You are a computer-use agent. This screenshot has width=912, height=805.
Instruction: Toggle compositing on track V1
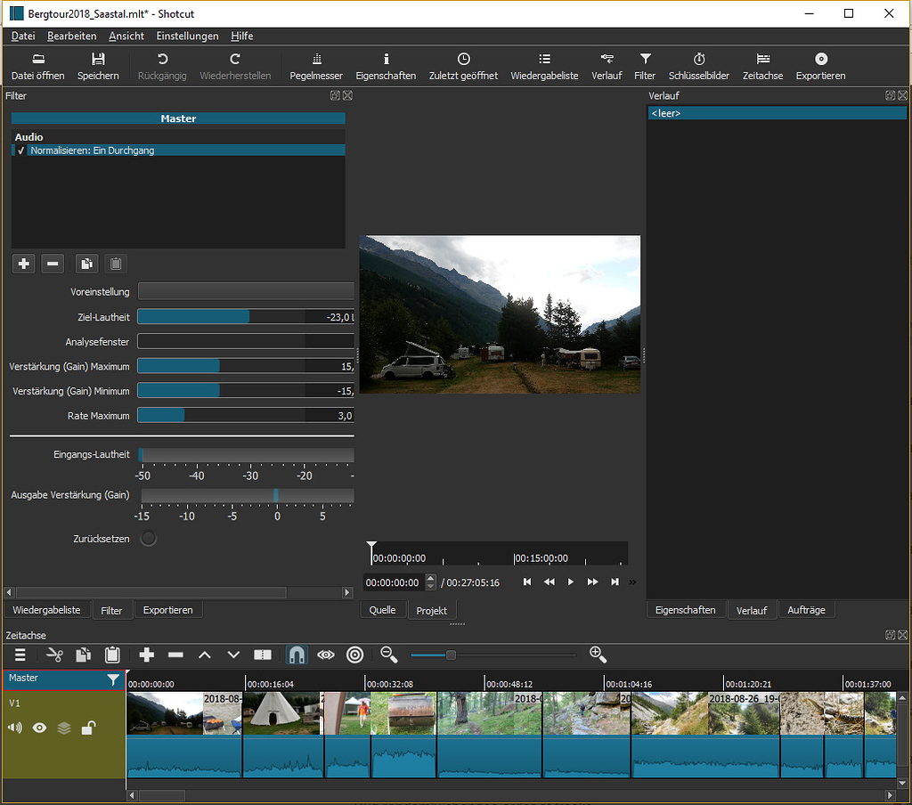pyautogui.click(x=64, y=728)
